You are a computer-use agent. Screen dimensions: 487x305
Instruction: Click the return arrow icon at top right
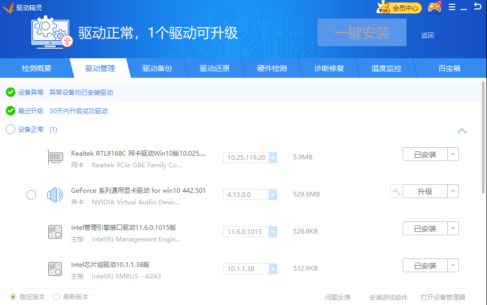pos(477,7)
